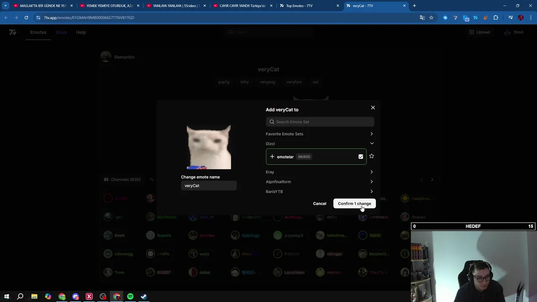Open Chrome tab search dropdown
This screenshot has width=537, height=302.
(x=5, y=5)
